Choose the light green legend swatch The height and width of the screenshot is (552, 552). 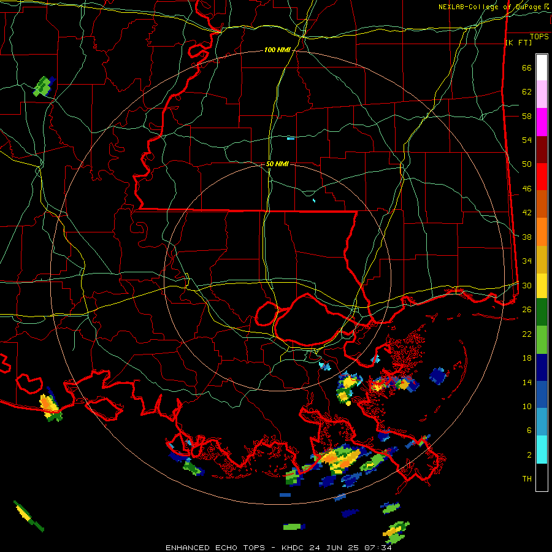542,340
